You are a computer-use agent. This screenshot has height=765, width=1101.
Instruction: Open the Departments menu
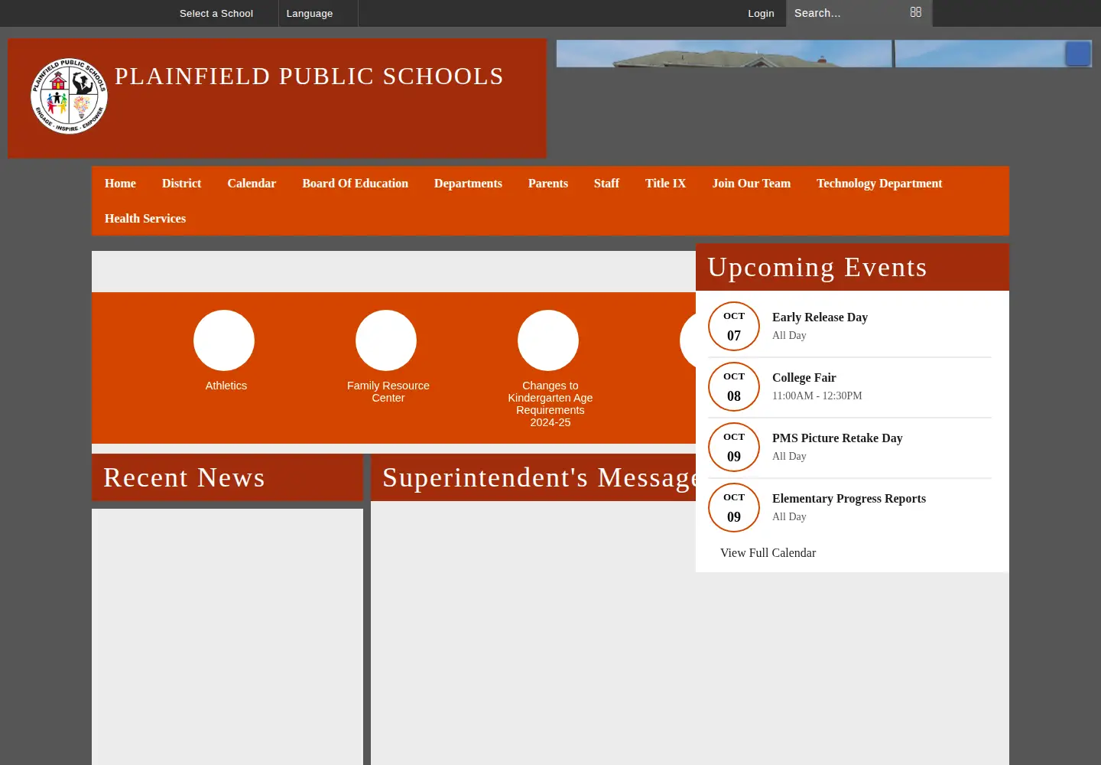(468, 184)
